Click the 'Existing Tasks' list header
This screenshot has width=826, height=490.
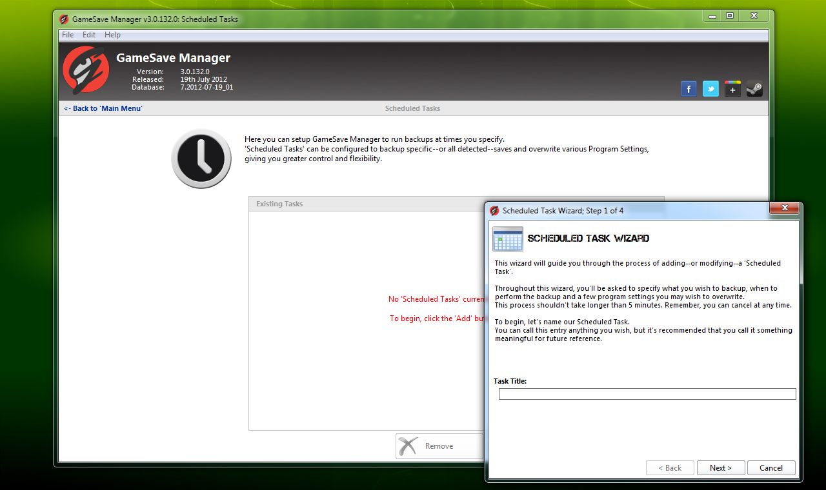(x=366, y=204)
